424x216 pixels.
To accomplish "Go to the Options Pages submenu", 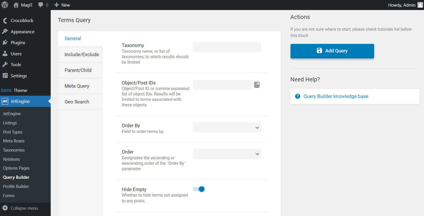I will 16,168.
